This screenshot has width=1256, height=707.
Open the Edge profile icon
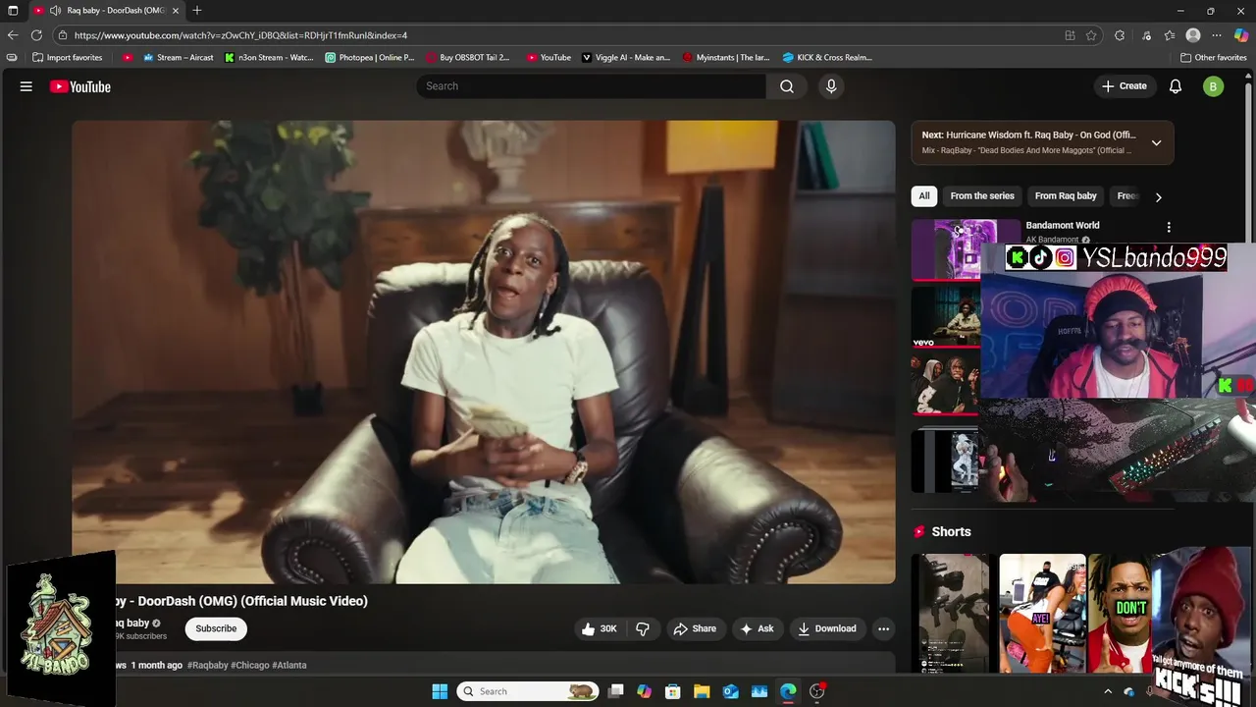coord(1193,35)
